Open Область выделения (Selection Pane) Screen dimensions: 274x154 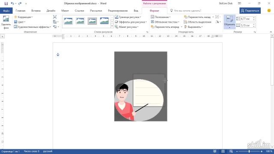point(197,22)
